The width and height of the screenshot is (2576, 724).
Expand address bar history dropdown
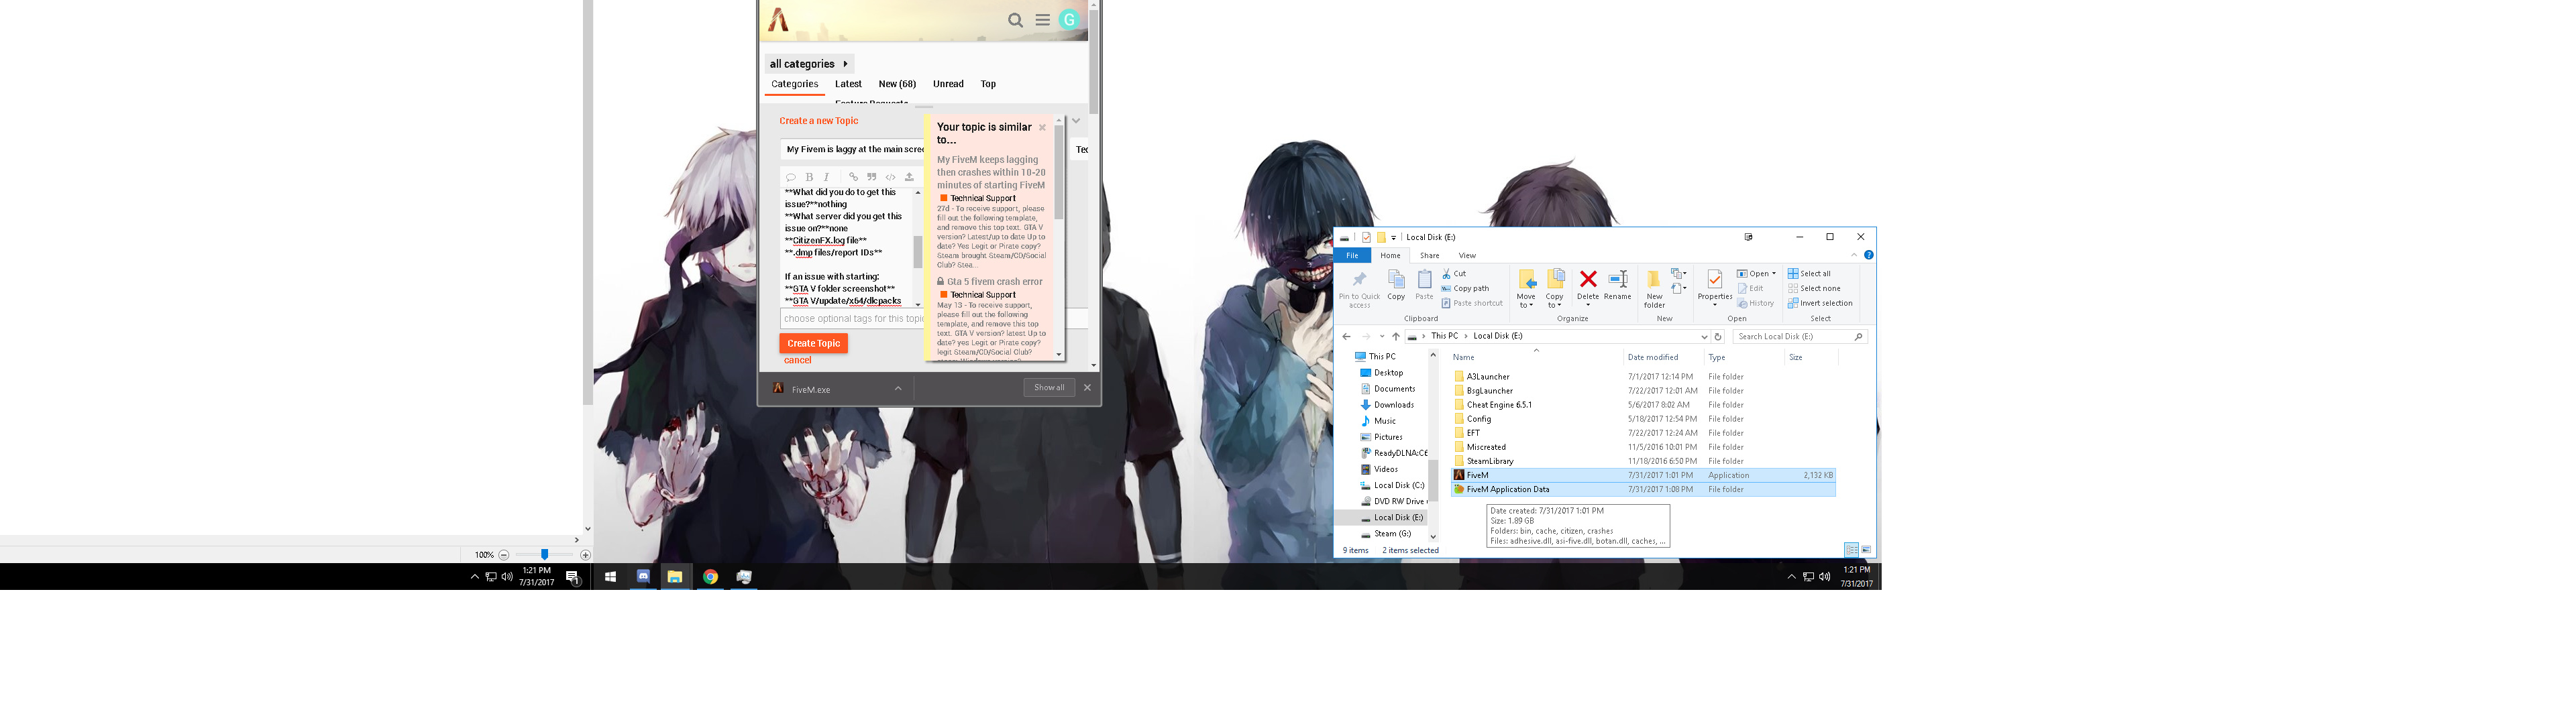1704,337
